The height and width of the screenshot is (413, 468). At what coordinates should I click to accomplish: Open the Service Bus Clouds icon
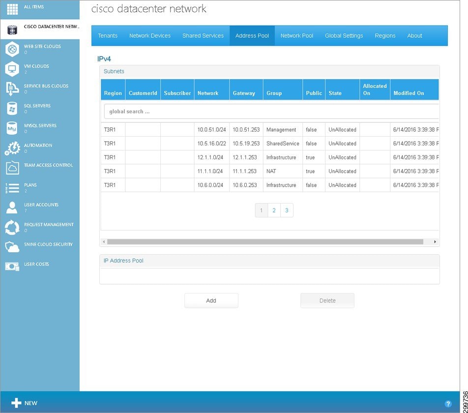12,88
